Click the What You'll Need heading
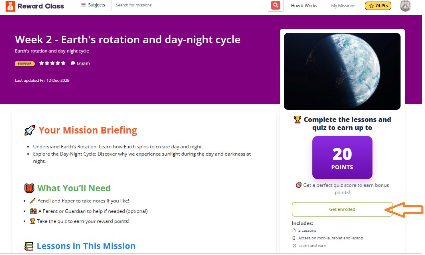The height and width of the screenshot is (255, 425). [x=74, y=188]
